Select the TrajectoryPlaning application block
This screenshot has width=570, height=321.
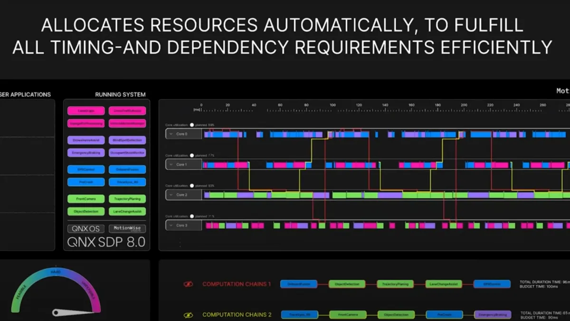[x=127, y=199]
